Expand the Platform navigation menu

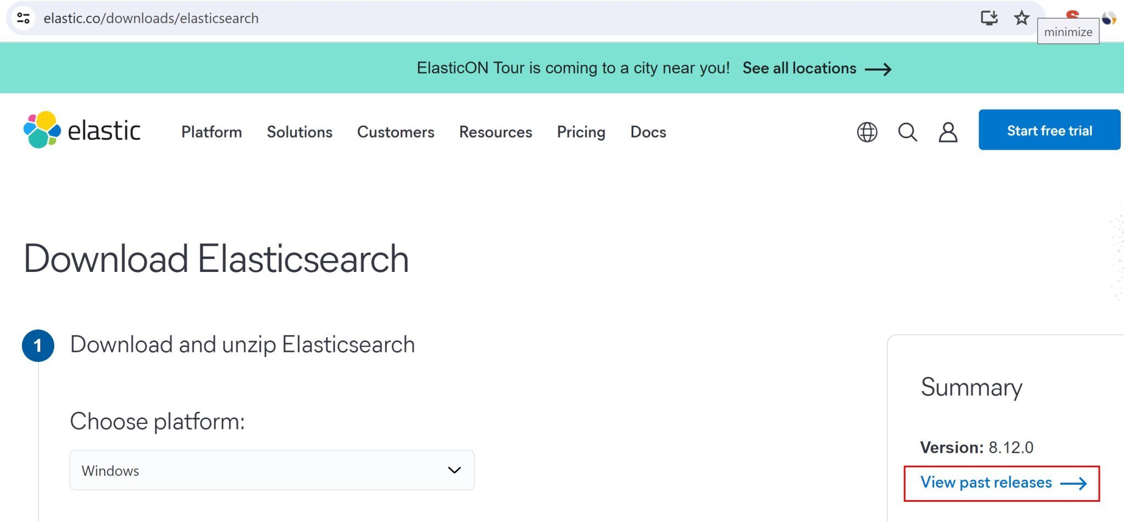(211, 132)
